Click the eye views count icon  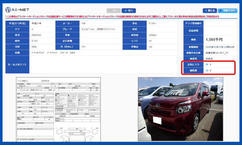pyautogui.click(x=207, y=71)
